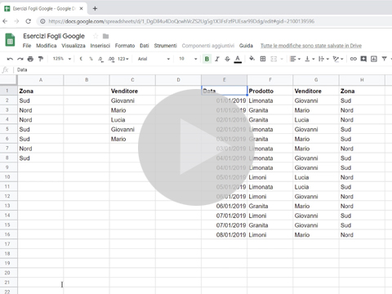The height and width of the screenshot is (294, 392).
Task: Select the Venditore cell in column C
Action: click(132, 91)
